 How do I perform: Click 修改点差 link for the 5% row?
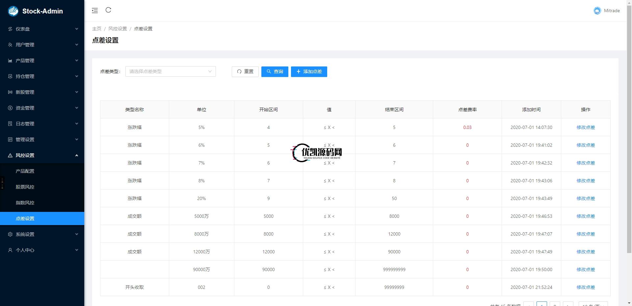pyautogui.click(x=585, y=127)
